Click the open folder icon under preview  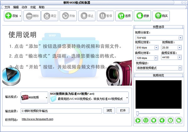point(178,120)
